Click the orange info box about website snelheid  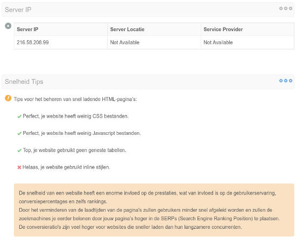click(x=154, y=210)
